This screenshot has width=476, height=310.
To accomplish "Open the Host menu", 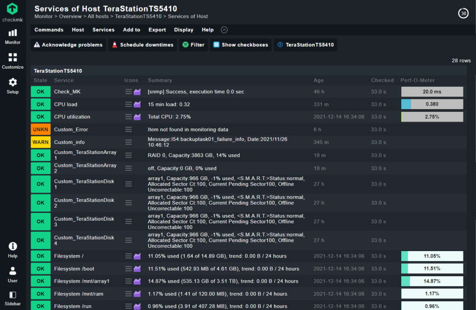I will pos(78,30).
